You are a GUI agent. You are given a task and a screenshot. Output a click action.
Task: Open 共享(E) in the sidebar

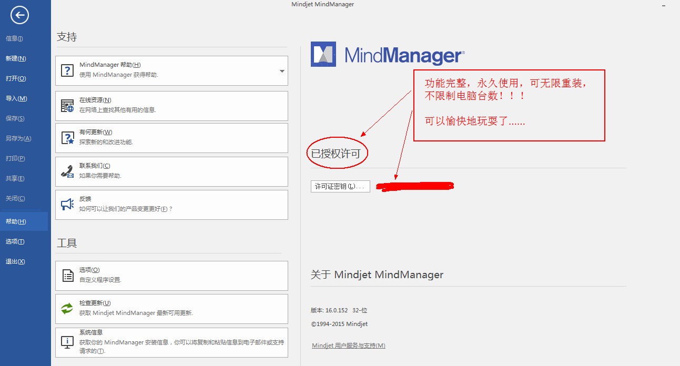(x=15, y=178)
